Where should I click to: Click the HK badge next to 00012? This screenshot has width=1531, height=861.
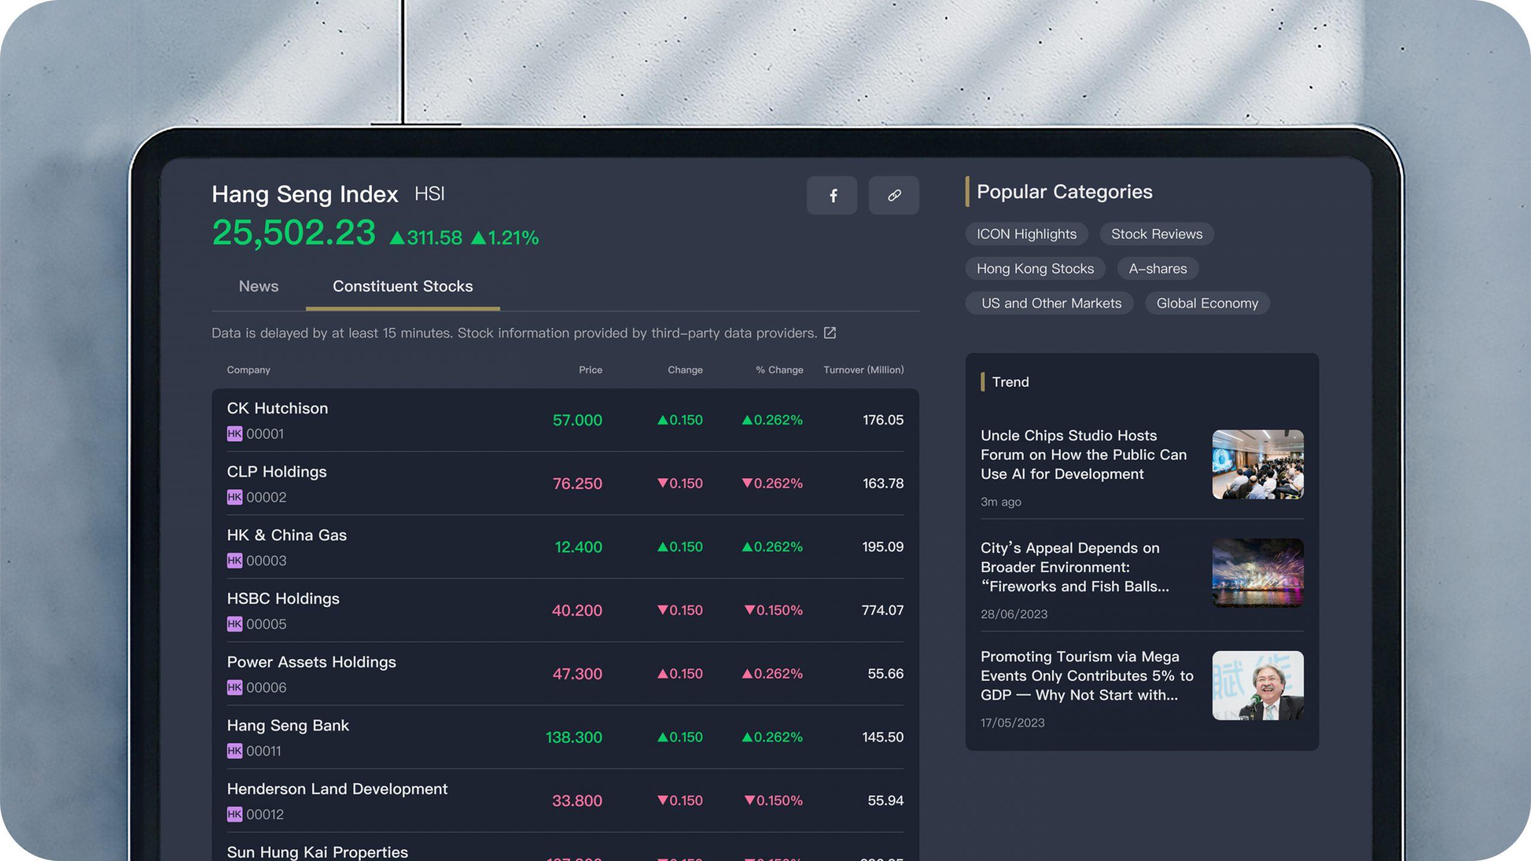click(234, 814)
